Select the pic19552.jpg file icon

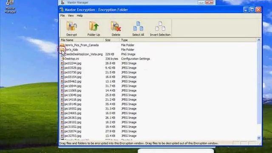62,109
